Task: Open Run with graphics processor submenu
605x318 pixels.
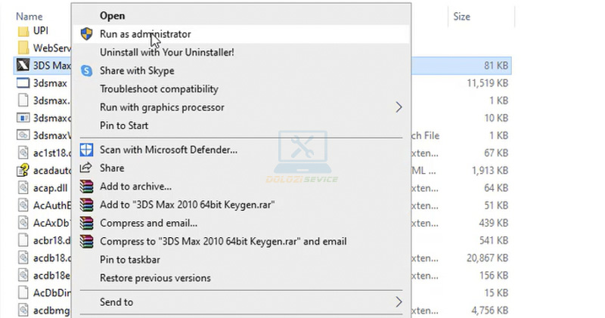Action: click(x=240, y=107)
